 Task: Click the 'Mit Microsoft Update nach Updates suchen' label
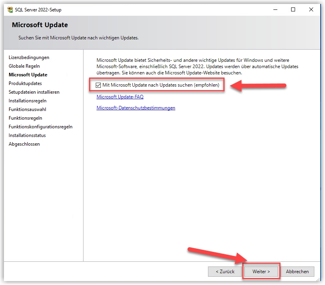[161, 85]
